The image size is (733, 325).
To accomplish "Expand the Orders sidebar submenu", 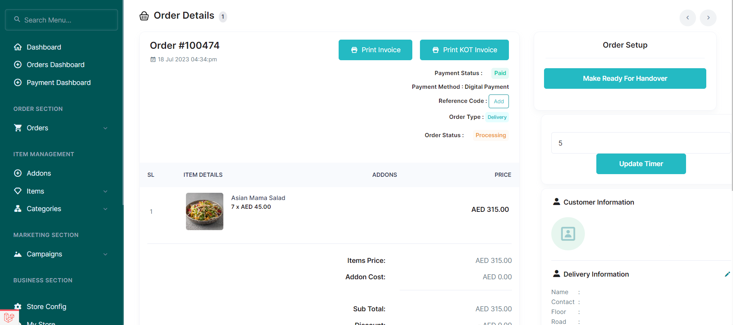I will pos(105,128).
